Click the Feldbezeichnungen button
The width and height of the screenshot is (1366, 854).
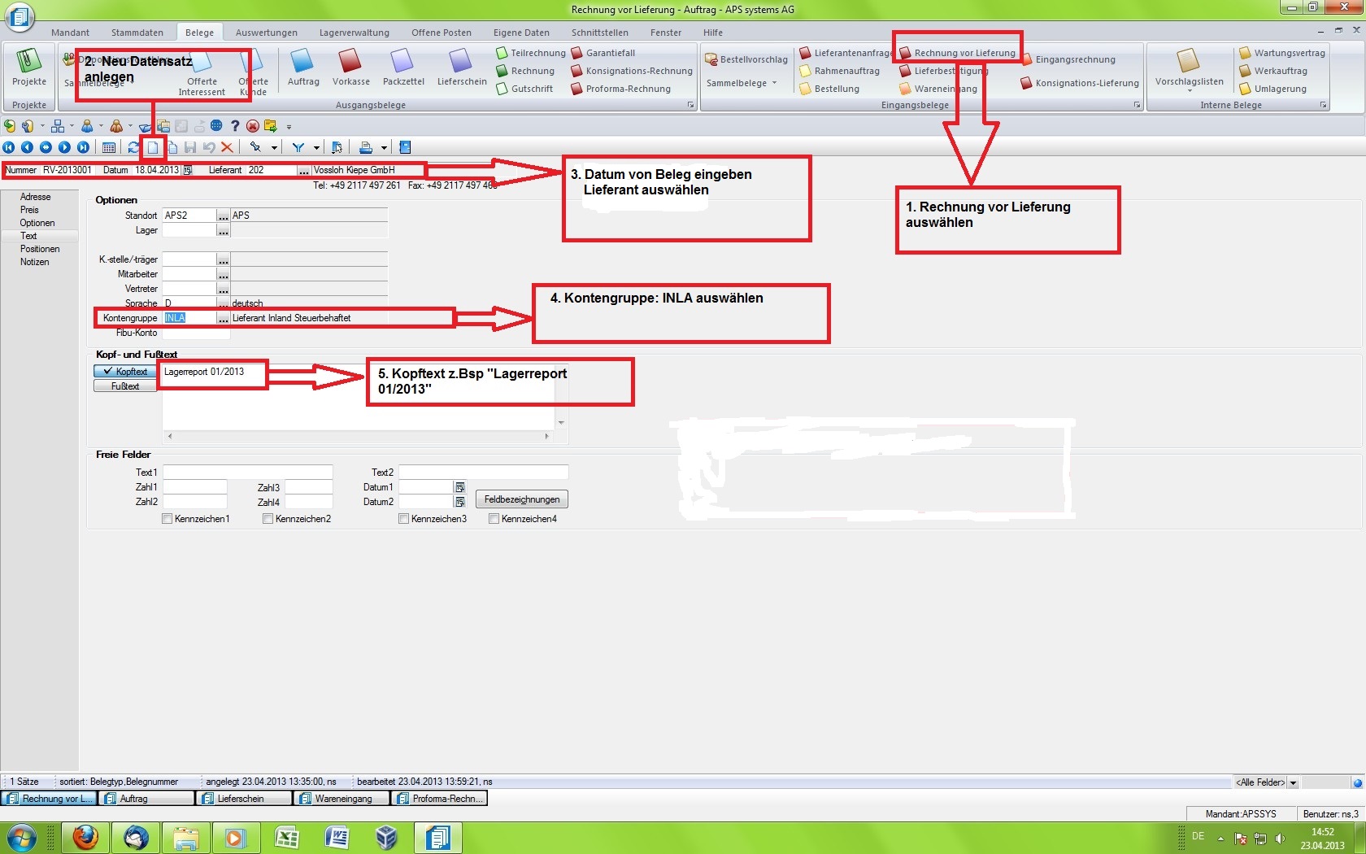pyautogui.click(x=522, y=499)
